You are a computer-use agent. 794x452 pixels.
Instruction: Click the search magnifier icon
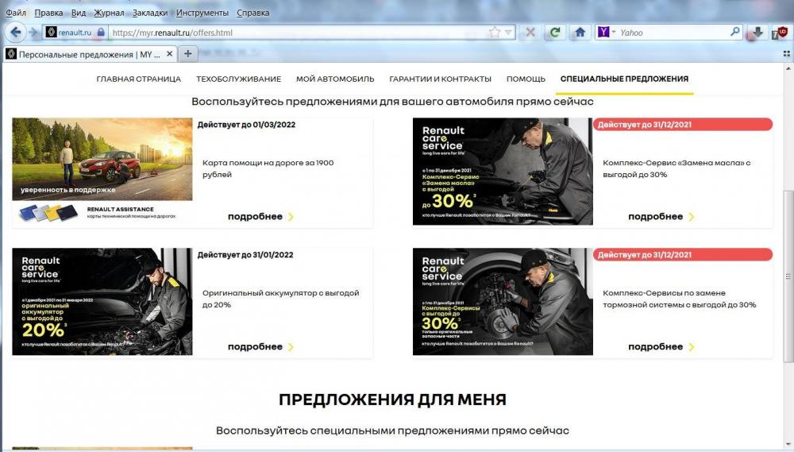tap(734, 32)
